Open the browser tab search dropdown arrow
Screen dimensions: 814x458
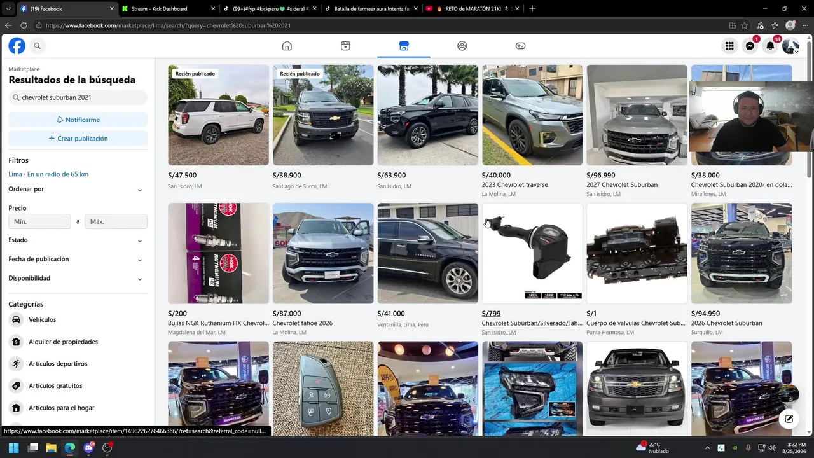pyautogui.click(x=8, y=9)
